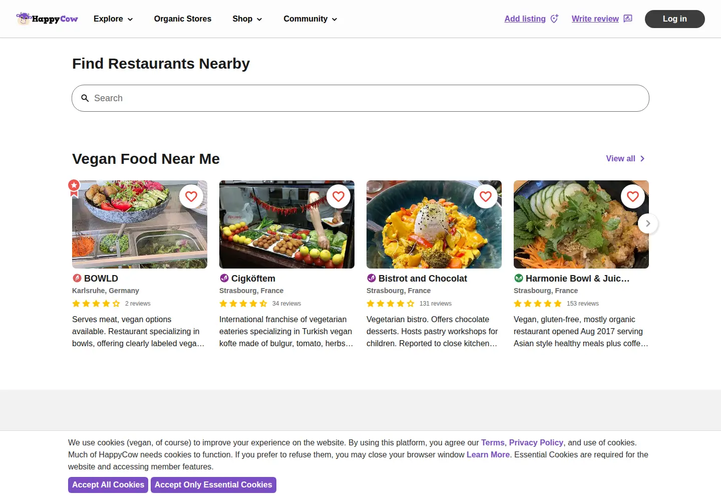Open the HappyCow logo homepage
Screen dimensions: 721x501
point(47,19)
